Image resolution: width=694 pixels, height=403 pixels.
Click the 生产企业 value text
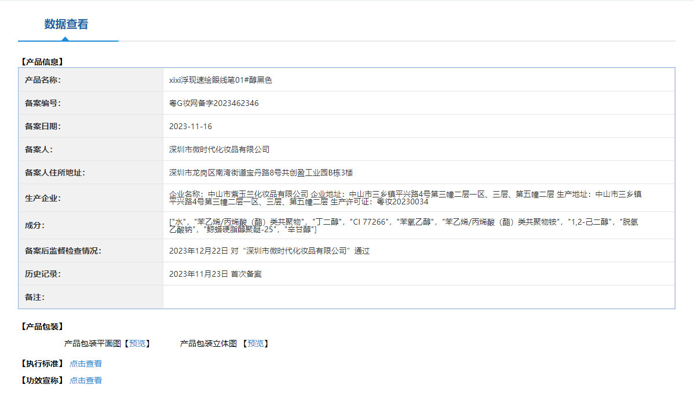[x=406, y=198]
